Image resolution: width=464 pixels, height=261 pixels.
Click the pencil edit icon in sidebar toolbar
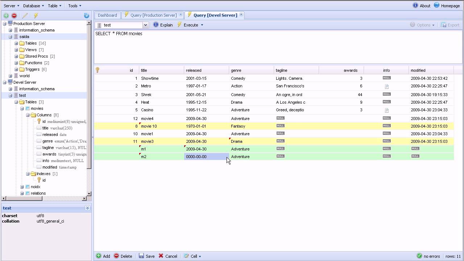tap(25, 16)
